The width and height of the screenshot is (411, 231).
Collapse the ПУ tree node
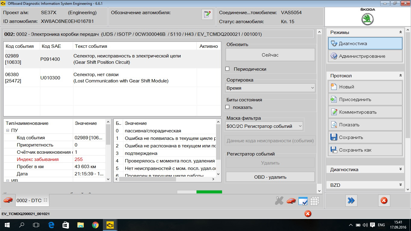tap(8, 131)
